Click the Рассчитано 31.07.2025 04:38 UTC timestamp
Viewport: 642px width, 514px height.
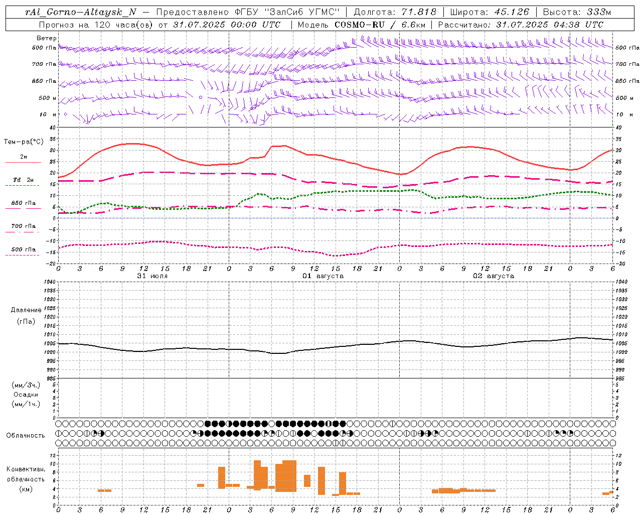521,25
